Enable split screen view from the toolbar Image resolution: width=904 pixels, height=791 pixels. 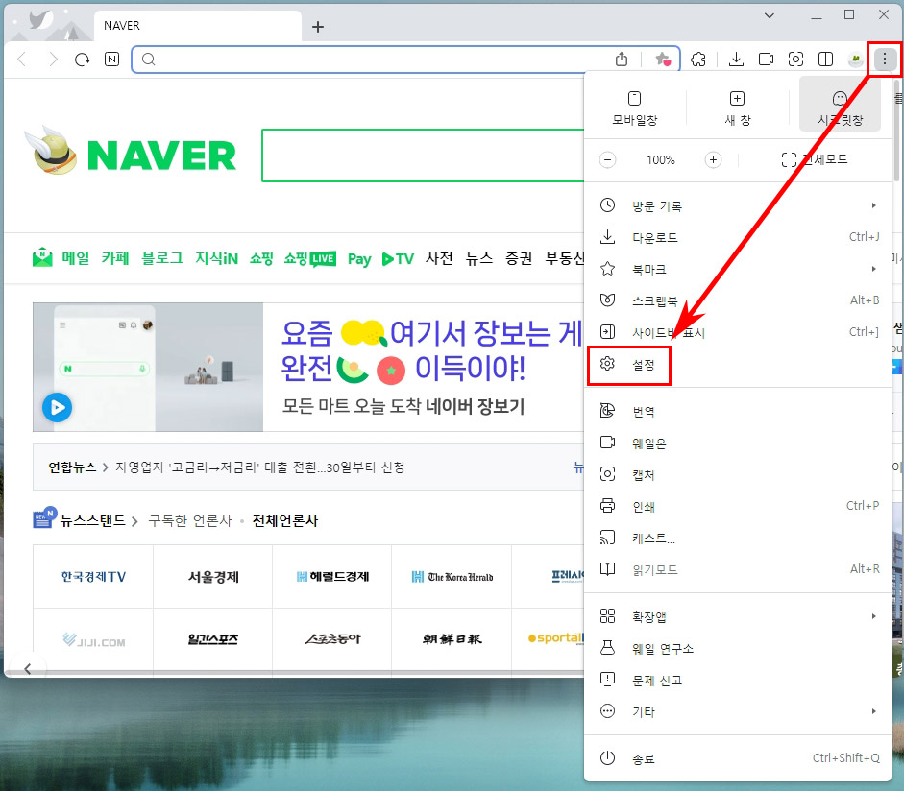click(x=825, y=59)
